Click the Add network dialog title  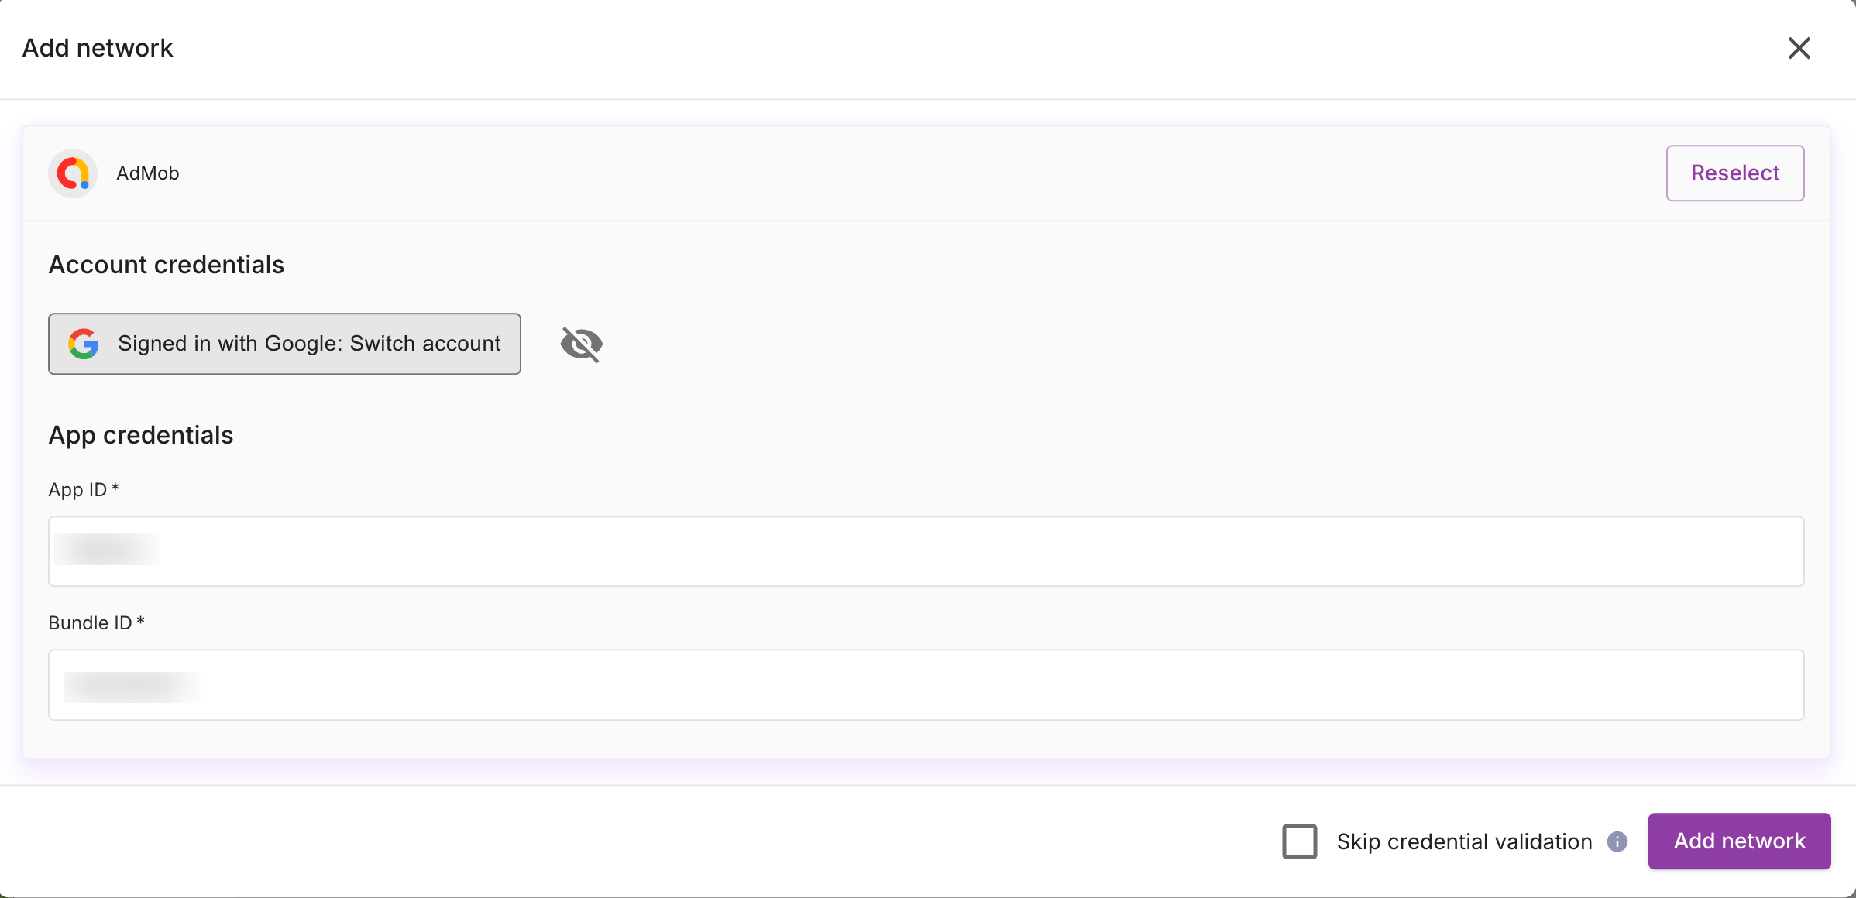[98, 48]
